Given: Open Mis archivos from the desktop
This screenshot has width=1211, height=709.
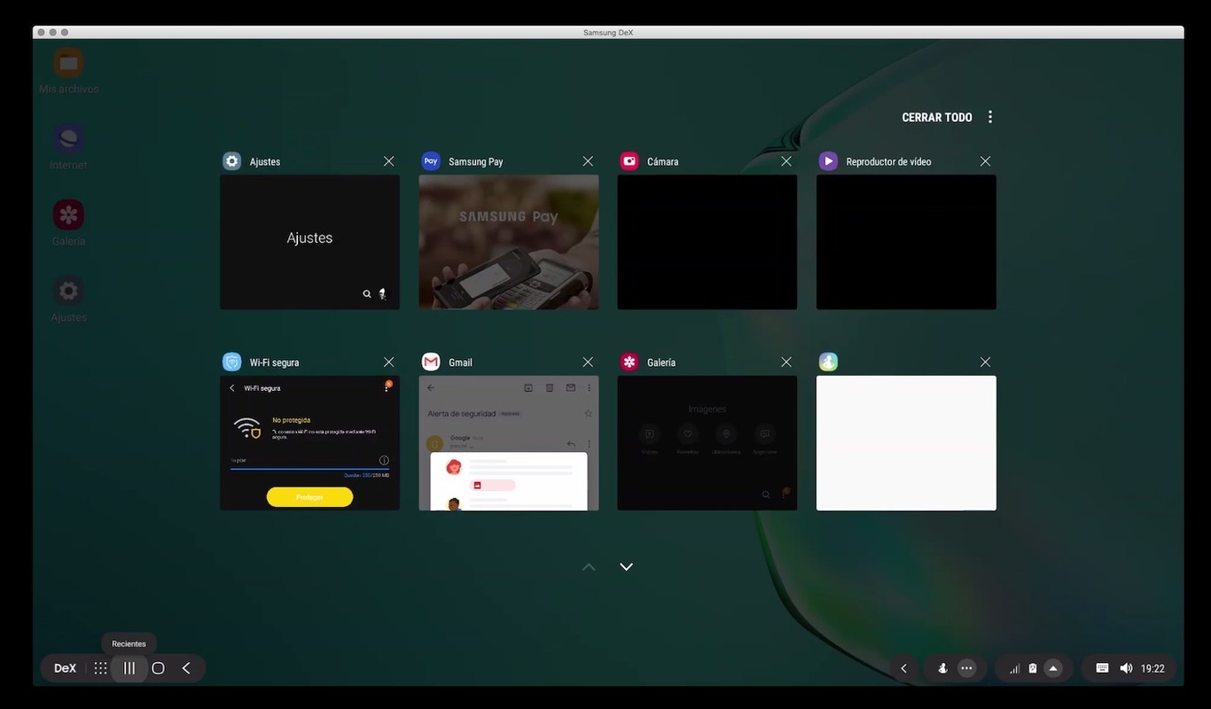Looking at the screenshot, I should 68,62.
